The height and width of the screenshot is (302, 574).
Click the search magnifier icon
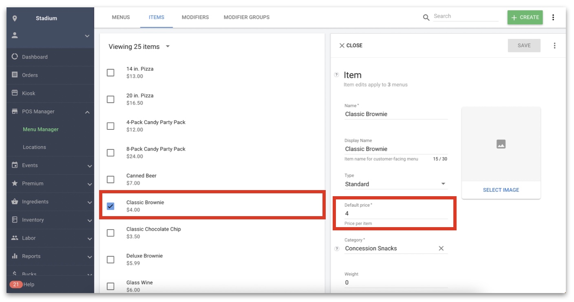click(426, 18)
